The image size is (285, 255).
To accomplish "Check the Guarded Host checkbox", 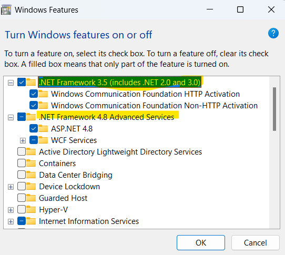I will click(x=22, y=198).
